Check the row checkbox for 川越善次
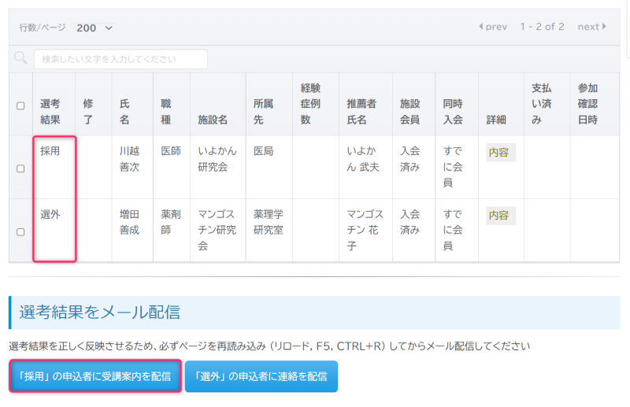This screenshot has height=407, width=630. point(20,168)
